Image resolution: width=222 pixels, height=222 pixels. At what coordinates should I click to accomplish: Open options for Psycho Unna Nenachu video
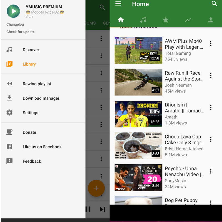tap(211, 171)
